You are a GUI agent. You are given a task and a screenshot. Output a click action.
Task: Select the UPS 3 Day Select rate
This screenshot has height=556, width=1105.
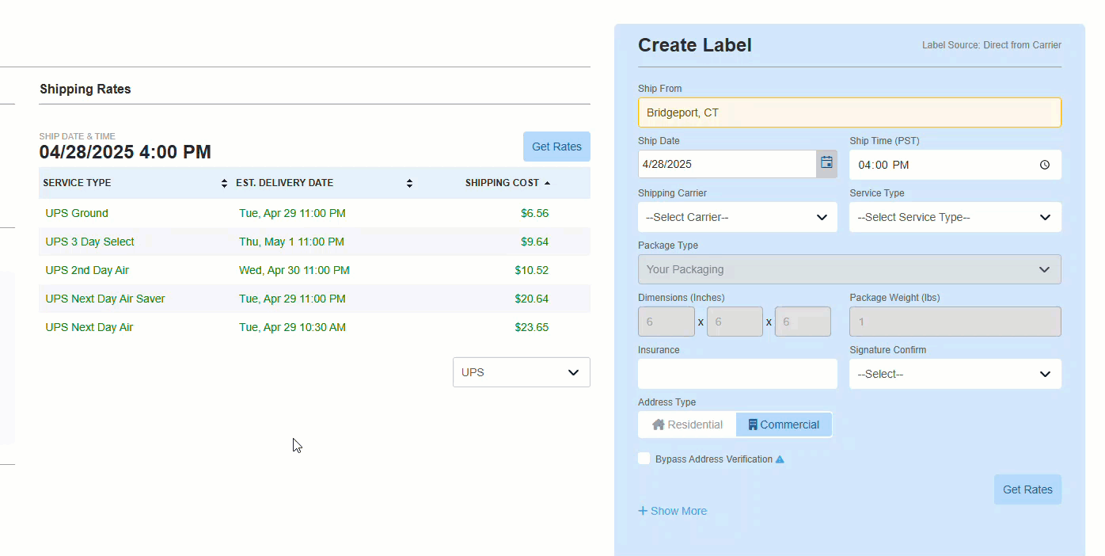pyautogui.click(x=314, y=242)
